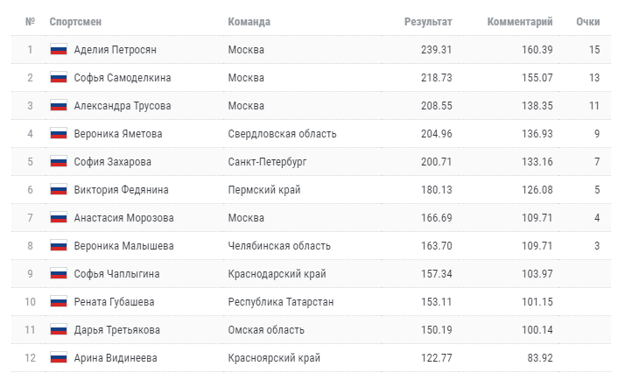
Task: Click the flag icon beside Аделия Петросян
Action: click(59, 50)
